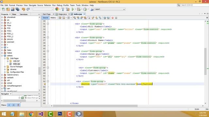Select Configuration Files node
The width and height of the screenshot is (209, 117).
pos(17,72)
